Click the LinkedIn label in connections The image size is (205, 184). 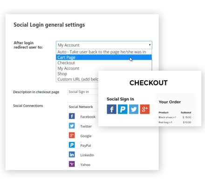[x=87, y=155]
